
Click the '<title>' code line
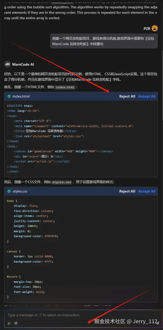(x=45, y=131)
